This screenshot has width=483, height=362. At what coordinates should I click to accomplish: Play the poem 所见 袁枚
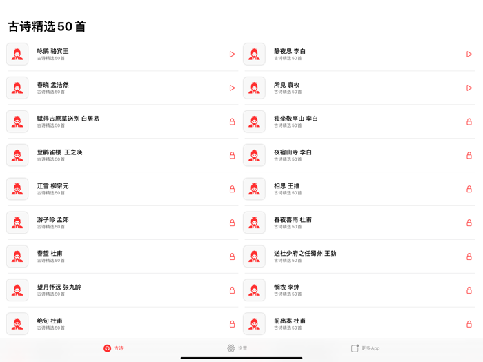coord(469,88)
